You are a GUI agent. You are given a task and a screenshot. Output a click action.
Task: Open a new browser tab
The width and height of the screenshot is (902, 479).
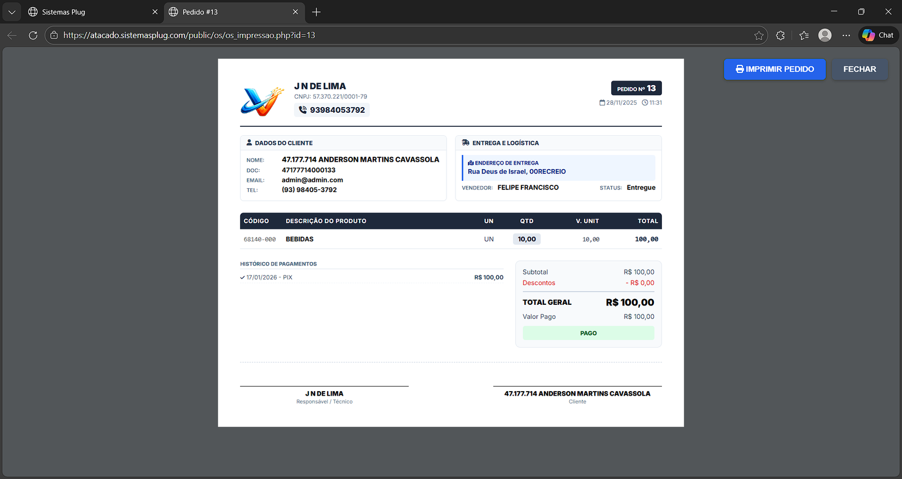[316, 12]
